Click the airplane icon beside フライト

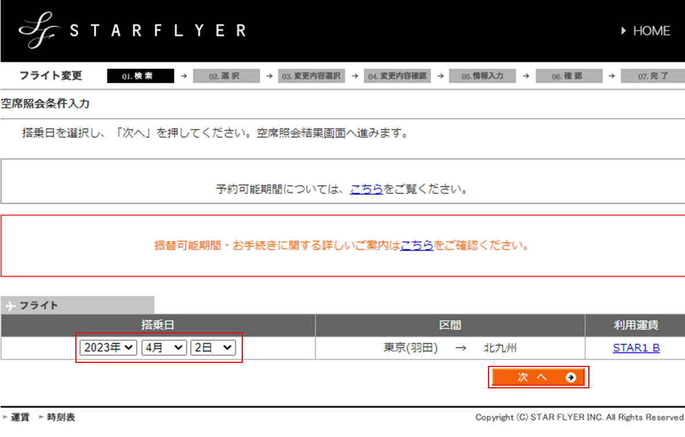coord(10,306)
